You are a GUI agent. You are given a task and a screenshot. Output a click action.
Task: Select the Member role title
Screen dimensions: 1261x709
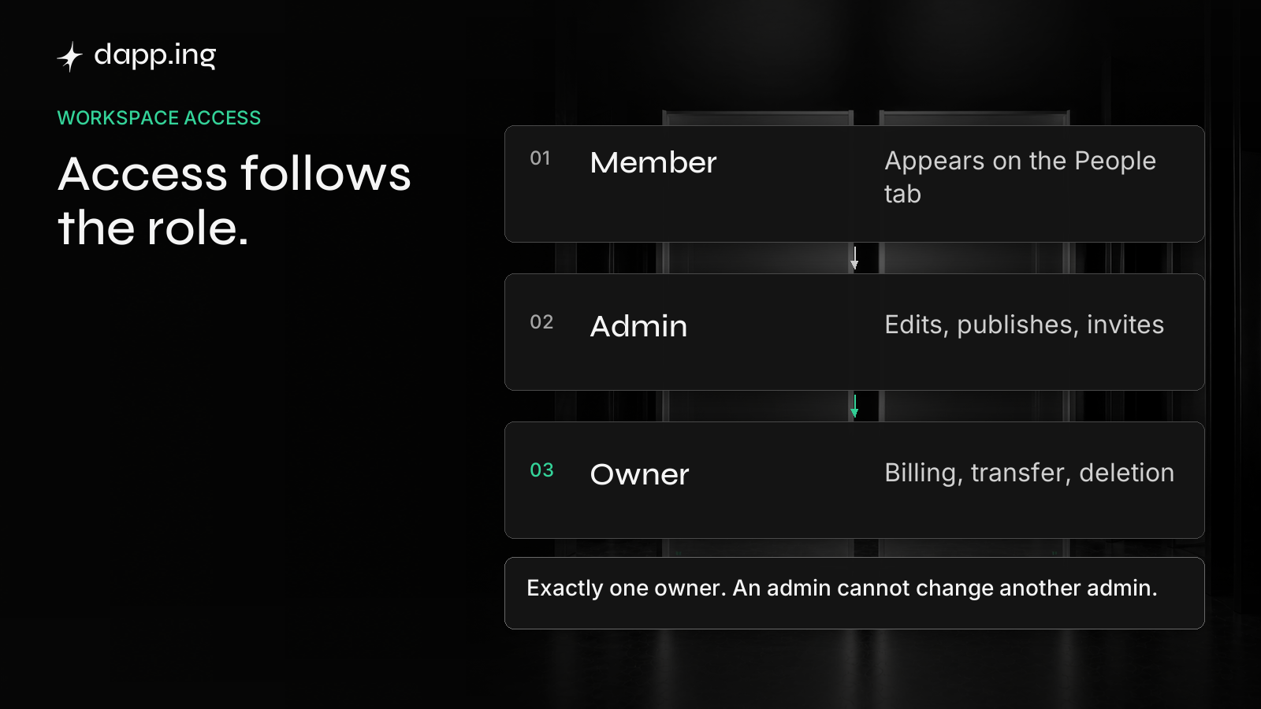pos(653,163)
